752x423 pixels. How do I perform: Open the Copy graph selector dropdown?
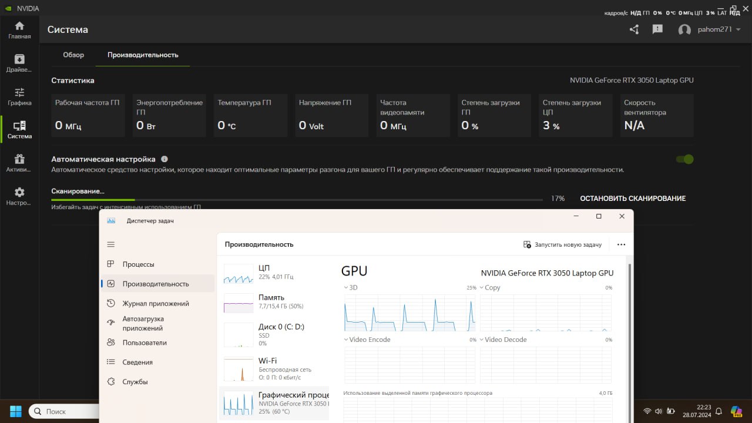pos(490,288)
